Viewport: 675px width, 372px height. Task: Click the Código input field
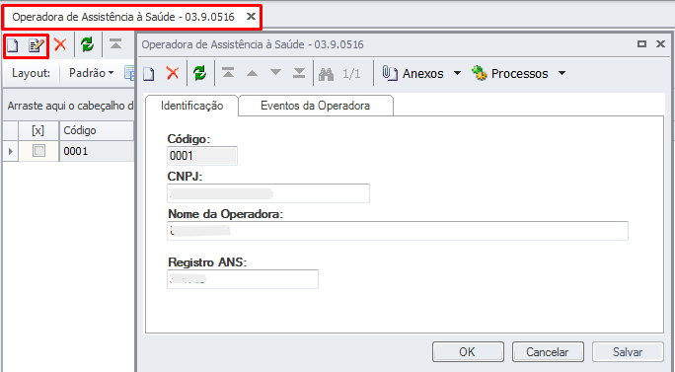[202, 156]
